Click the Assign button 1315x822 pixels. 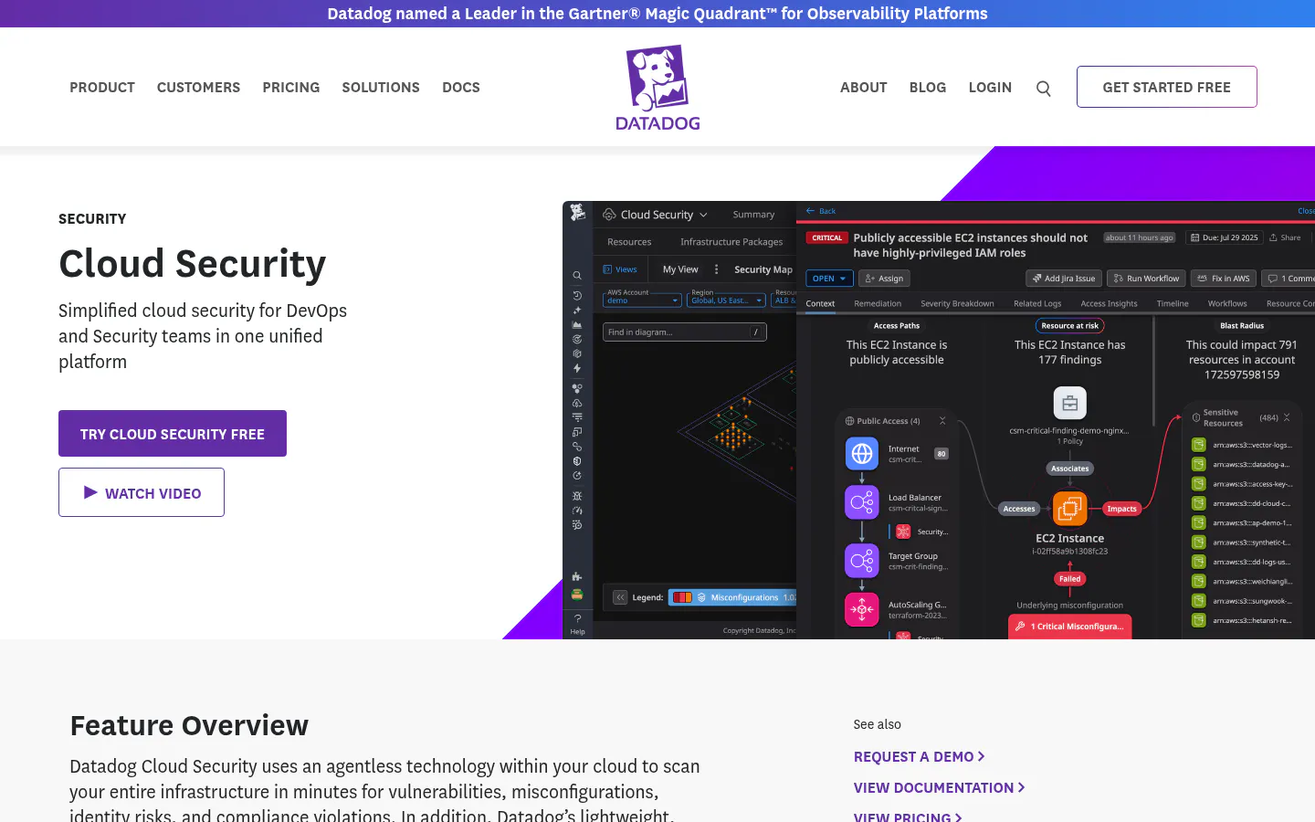click(884, 279)
